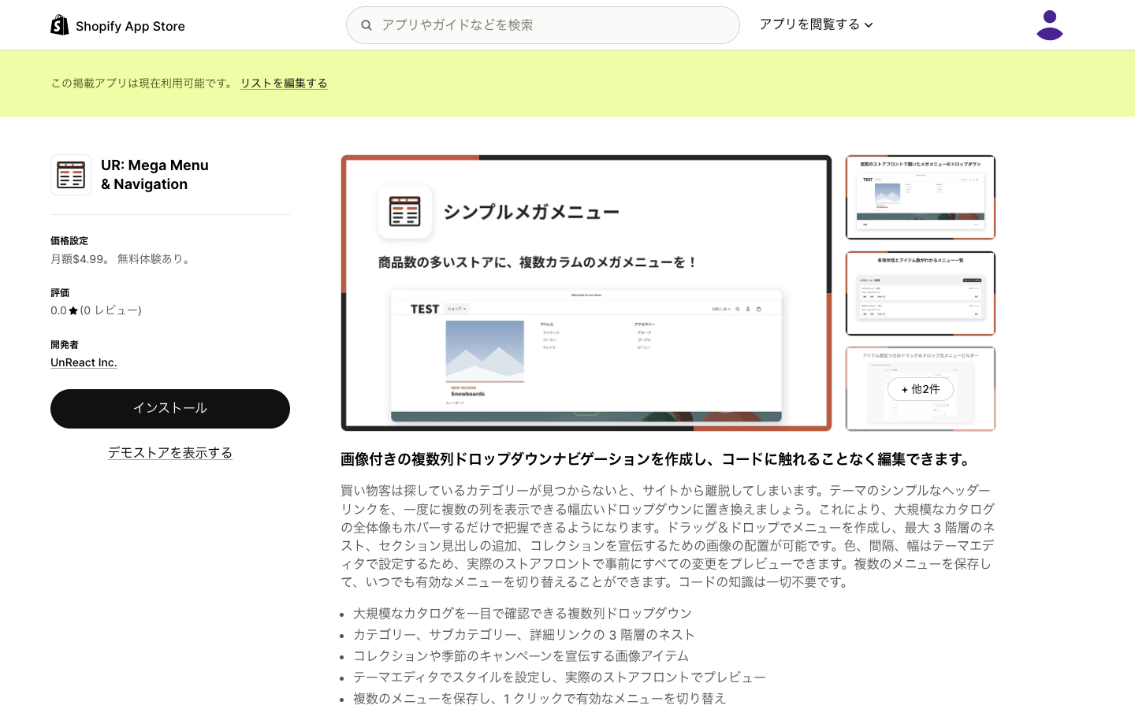Open the purple user account avatar
1135x709 pixels.
tap(1049, 25)
